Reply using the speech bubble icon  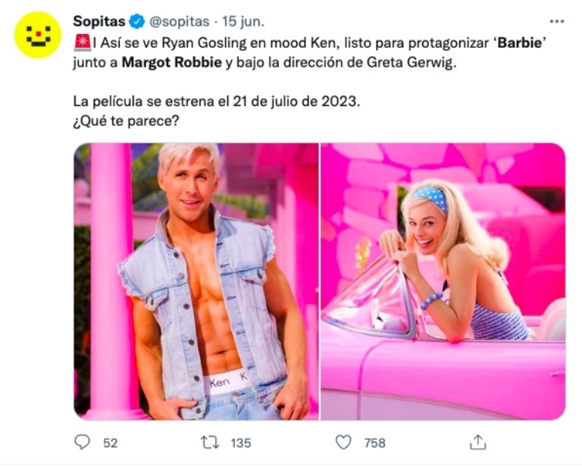click(83, 441)
